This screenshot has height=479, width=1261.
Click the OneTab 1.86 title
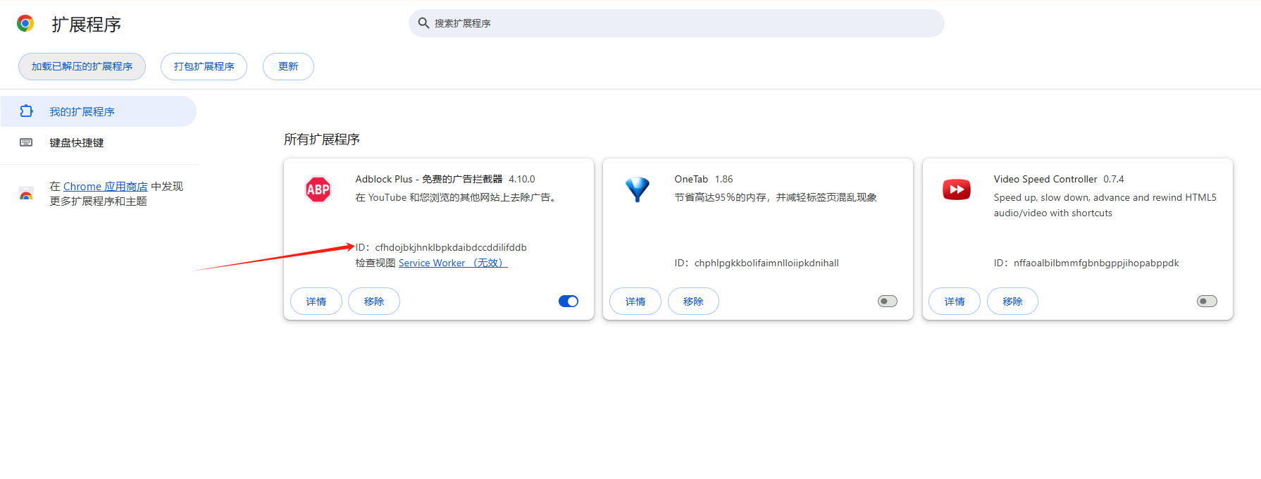pos(704,179)
